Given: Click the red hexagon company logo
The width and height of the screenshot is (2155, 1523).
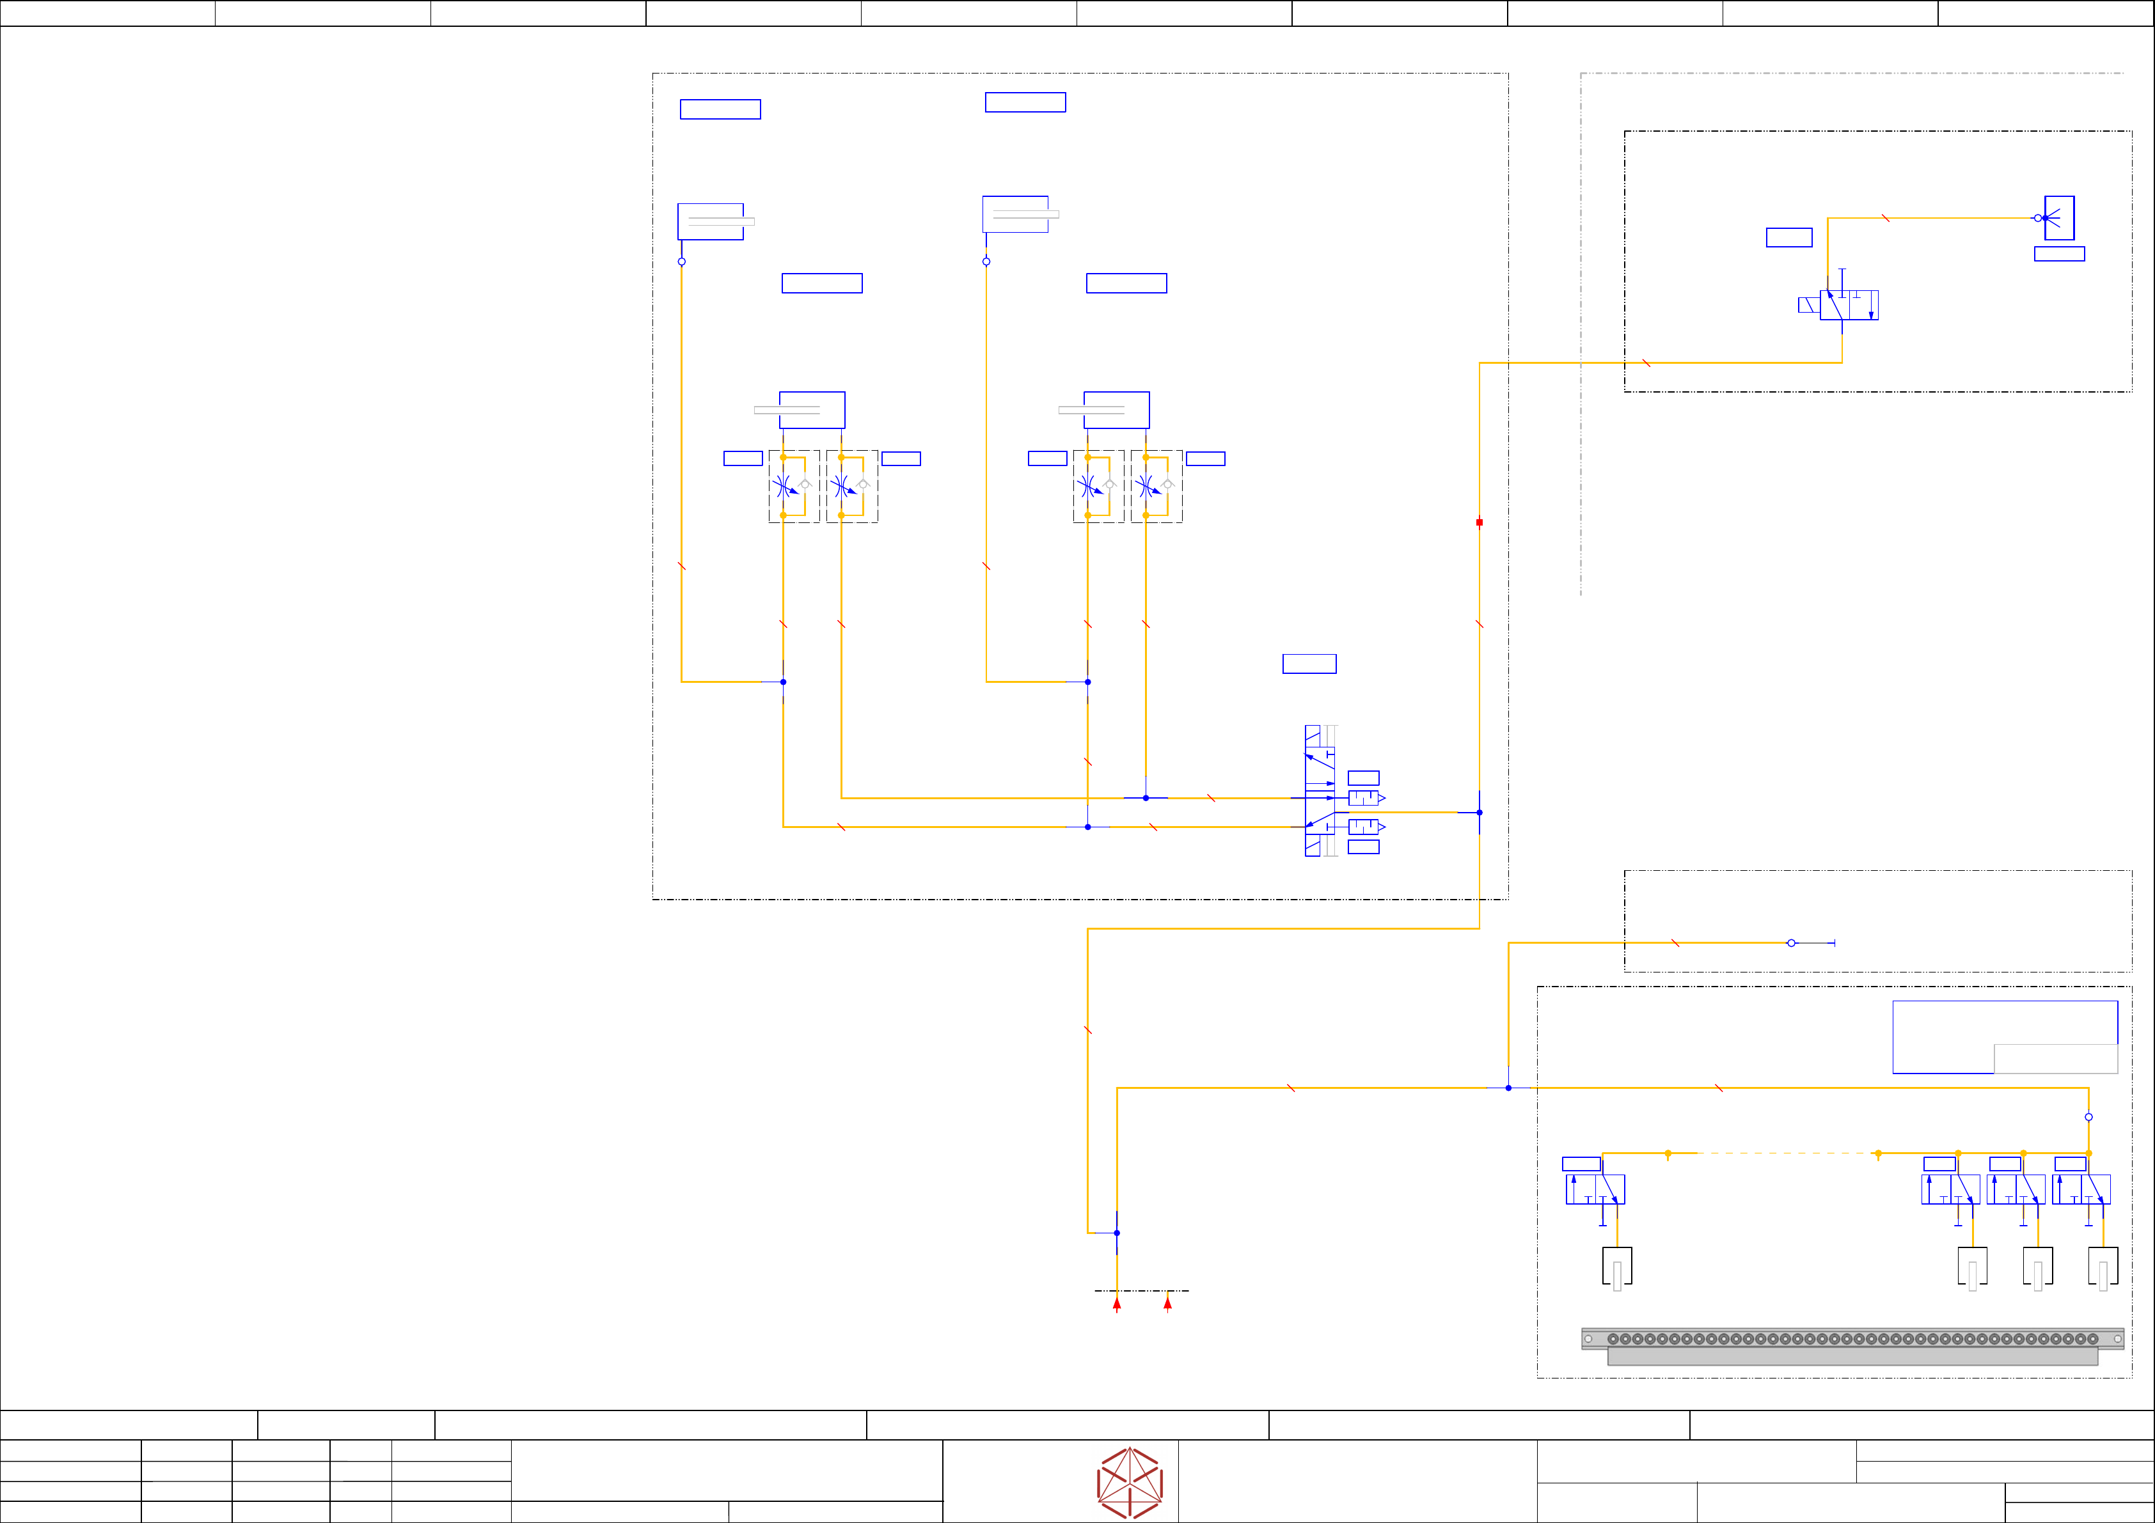Looking at the screenshot, I should pyautogui.click(x=1129, y=1483).
